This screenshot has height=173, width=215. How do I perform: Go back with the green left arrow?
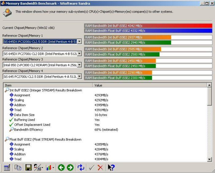(61, 168)
